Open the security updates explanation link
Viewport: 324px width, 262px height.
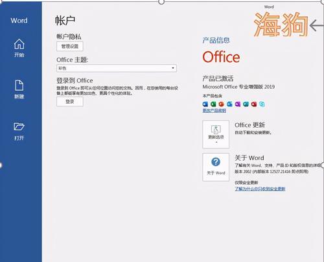[x=260, y=189]
